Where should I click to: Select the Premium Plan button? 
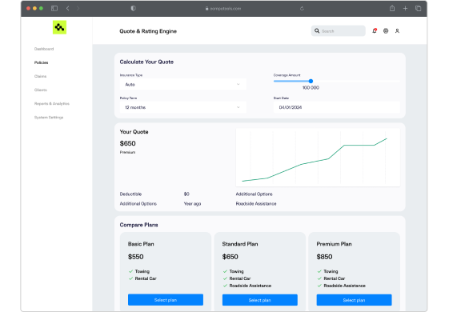[355, 300]
